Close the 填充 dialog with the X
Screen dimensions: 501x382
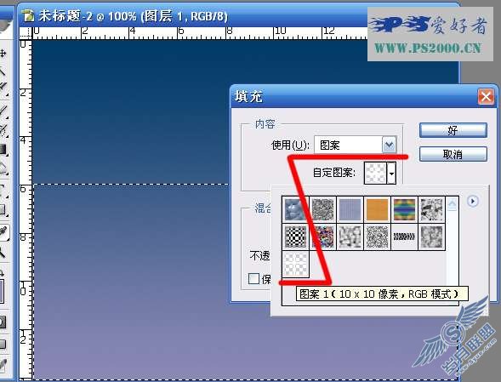486,96
